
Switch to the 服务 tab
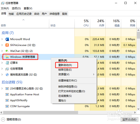pos(64,14)
